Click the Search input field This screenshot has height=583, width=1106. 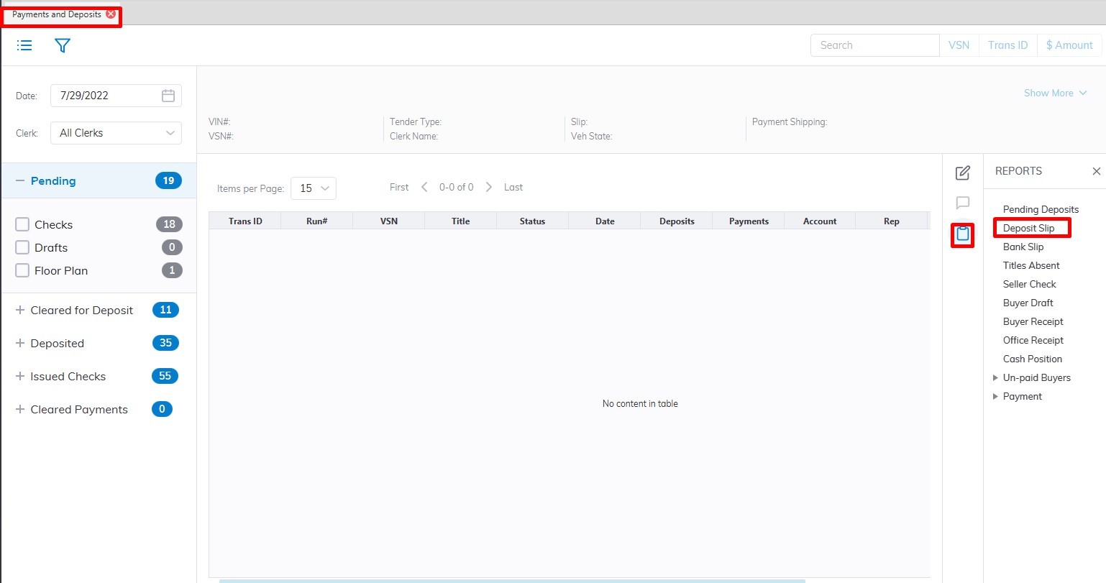click(x=874, y=45)
